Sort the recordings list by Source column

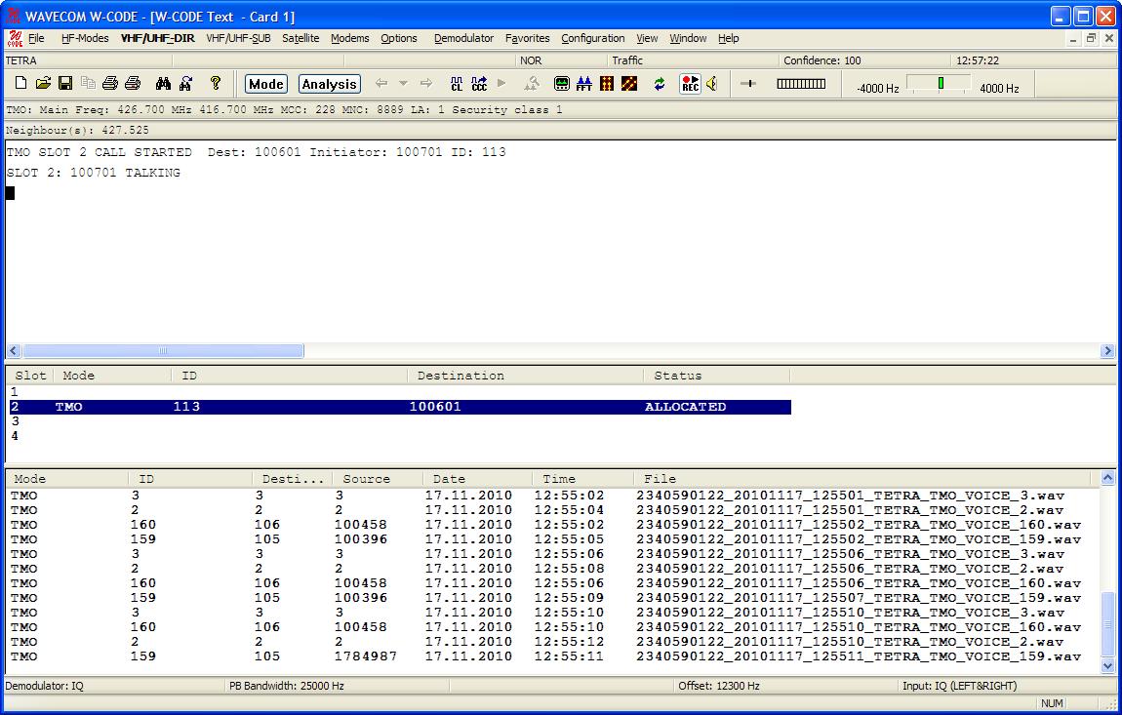[x=378, y=479]
